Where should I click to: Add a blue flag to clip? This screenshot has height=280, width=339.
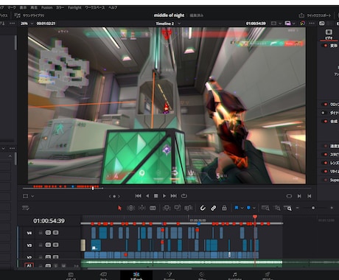click(237, 208)
